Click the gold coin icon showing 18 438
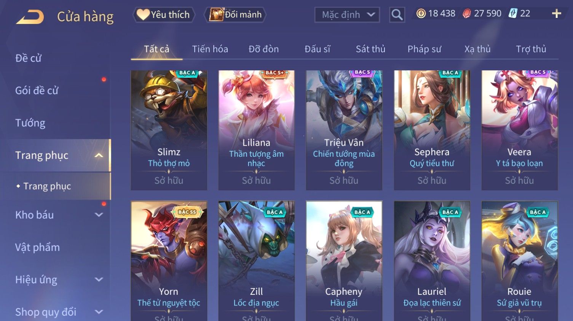 click(421, 14)
